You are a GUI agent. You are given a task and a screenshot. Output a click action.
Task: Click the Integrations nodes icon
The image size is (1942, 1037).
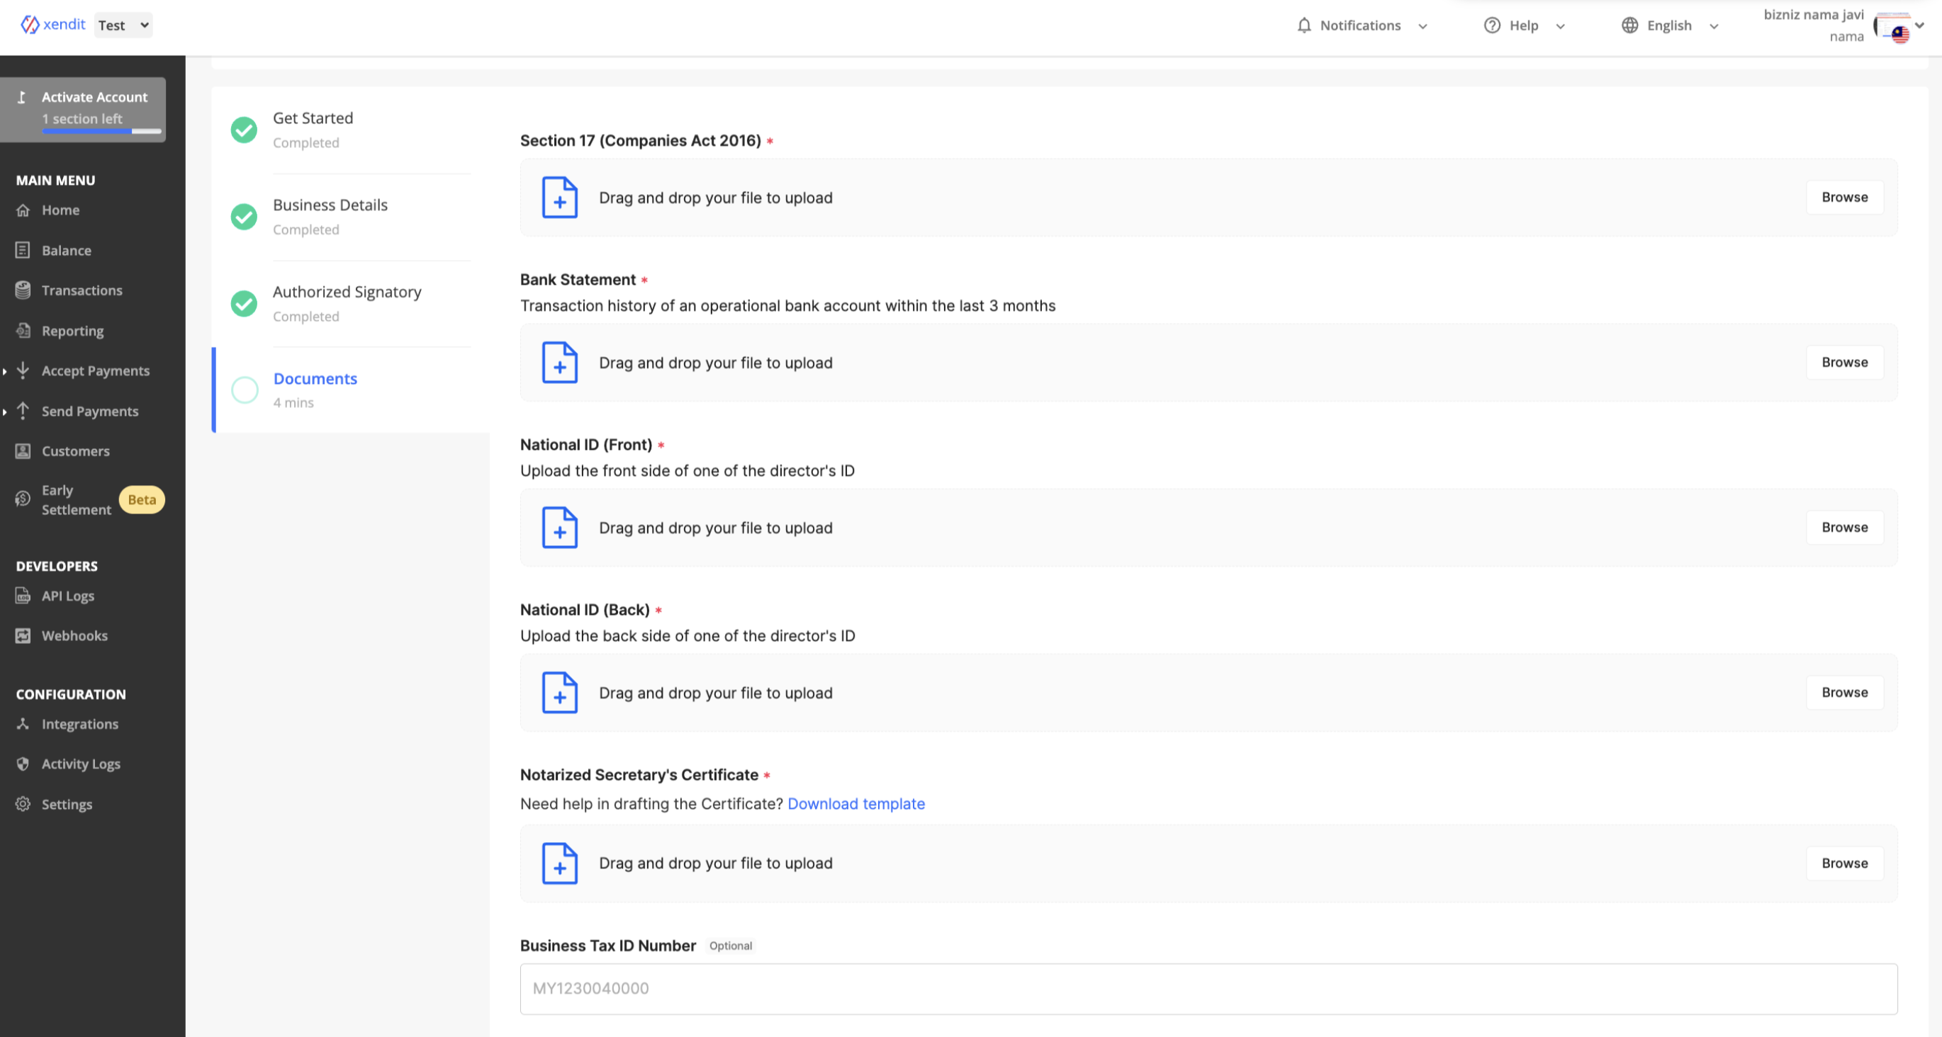tap(23, 724)
